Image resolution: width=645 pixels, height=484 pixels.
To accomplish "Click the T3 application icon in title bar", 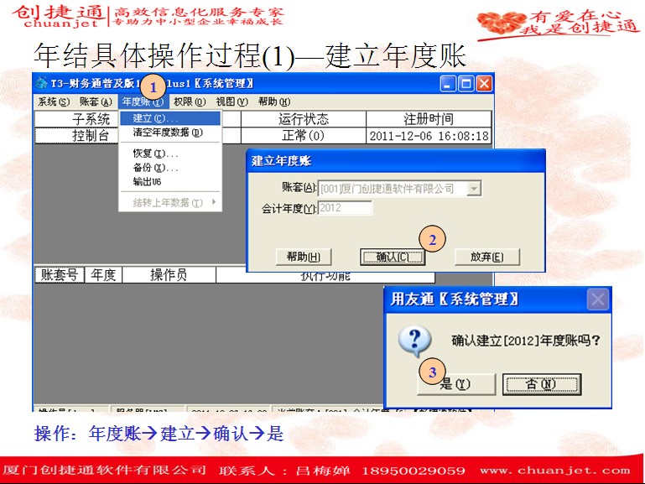I will pyautogui.click(x=42, y=84).
